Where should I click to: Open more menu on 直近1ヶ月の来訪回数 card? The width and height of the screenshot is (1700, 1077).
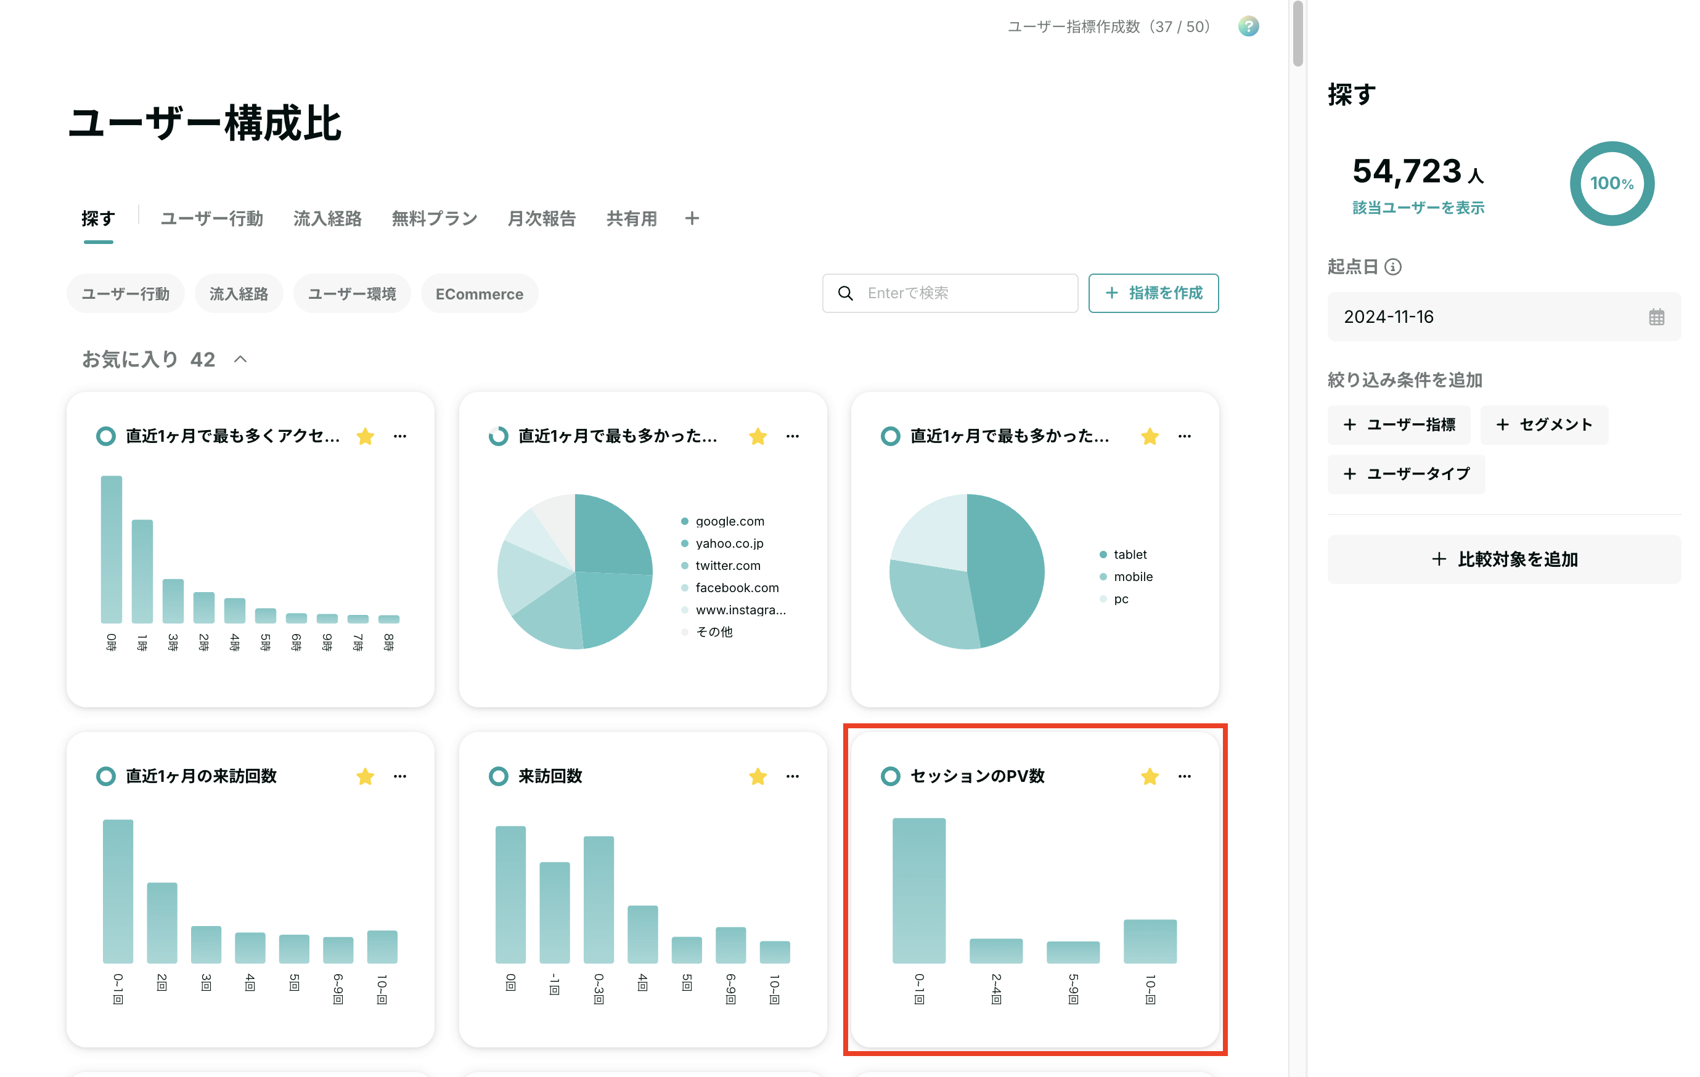tap(400, 776)
